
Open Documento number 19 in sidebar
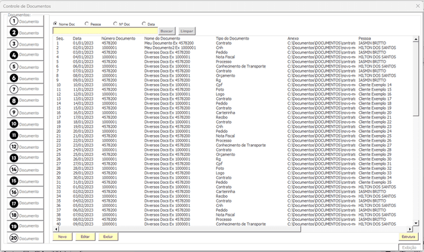point(25,226)
